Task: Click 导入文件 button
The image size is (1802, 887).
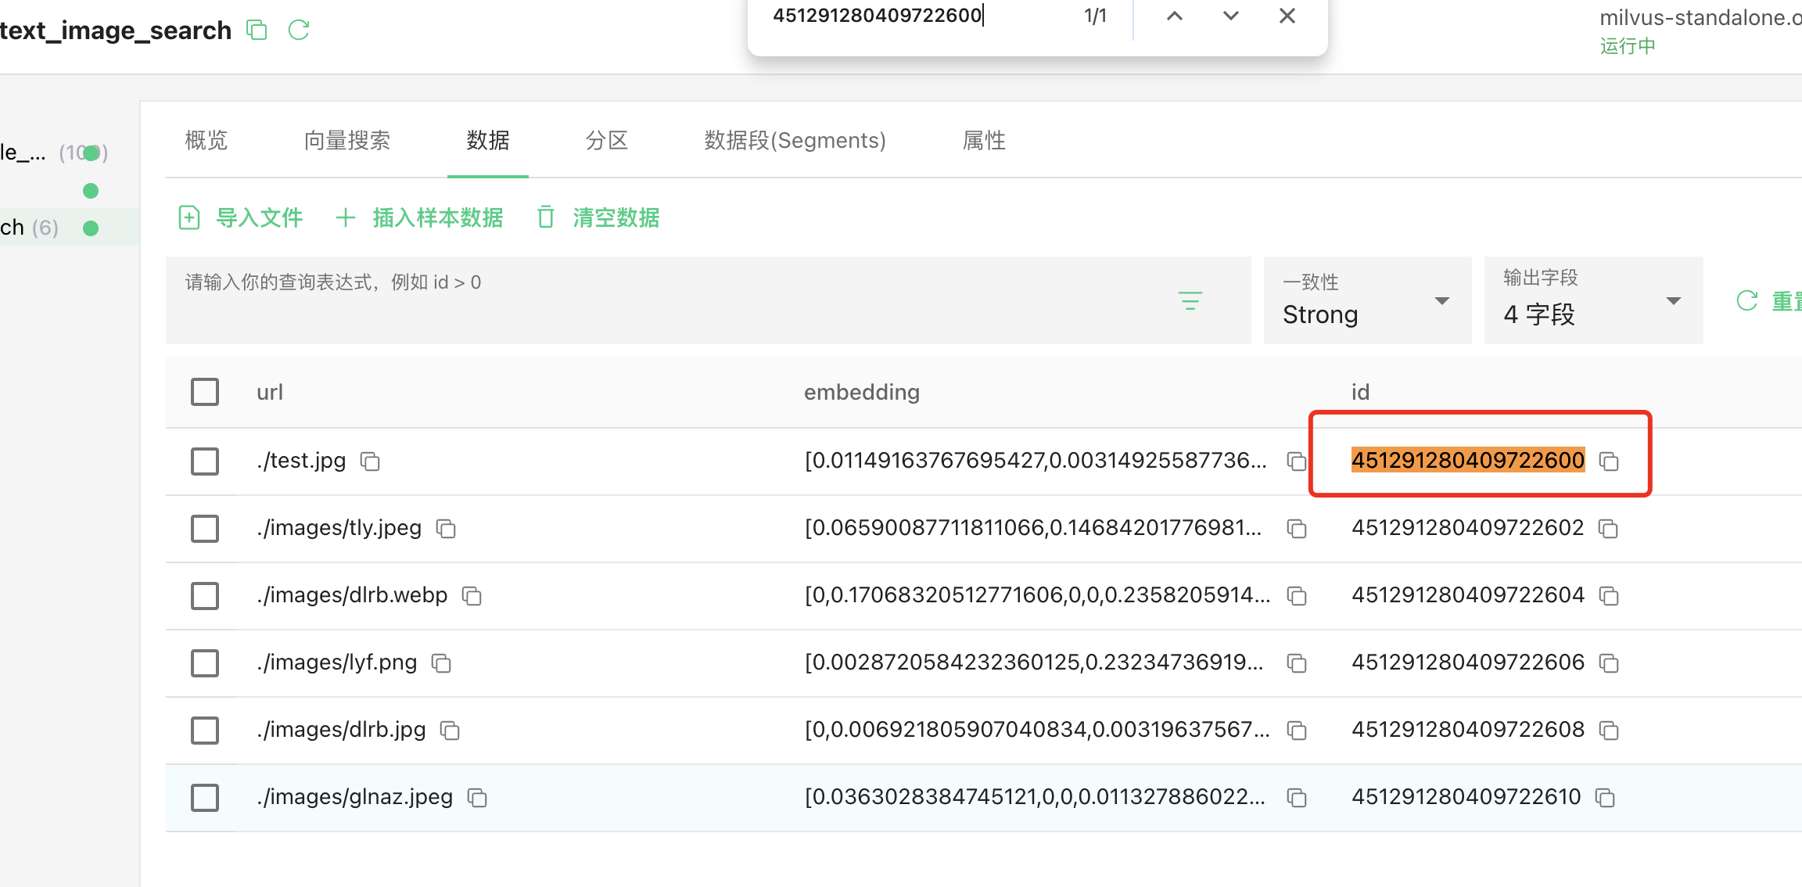Action: pyautogui.click(x=241, y=217)
